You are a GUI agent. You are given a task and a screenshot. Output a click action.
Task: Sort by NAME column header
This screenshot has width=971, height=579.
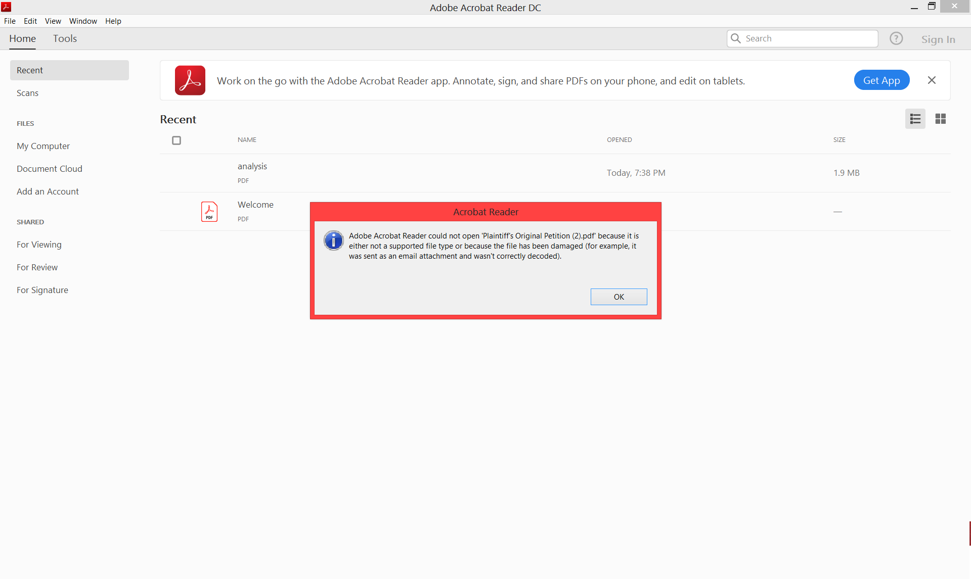click(247, 140)
